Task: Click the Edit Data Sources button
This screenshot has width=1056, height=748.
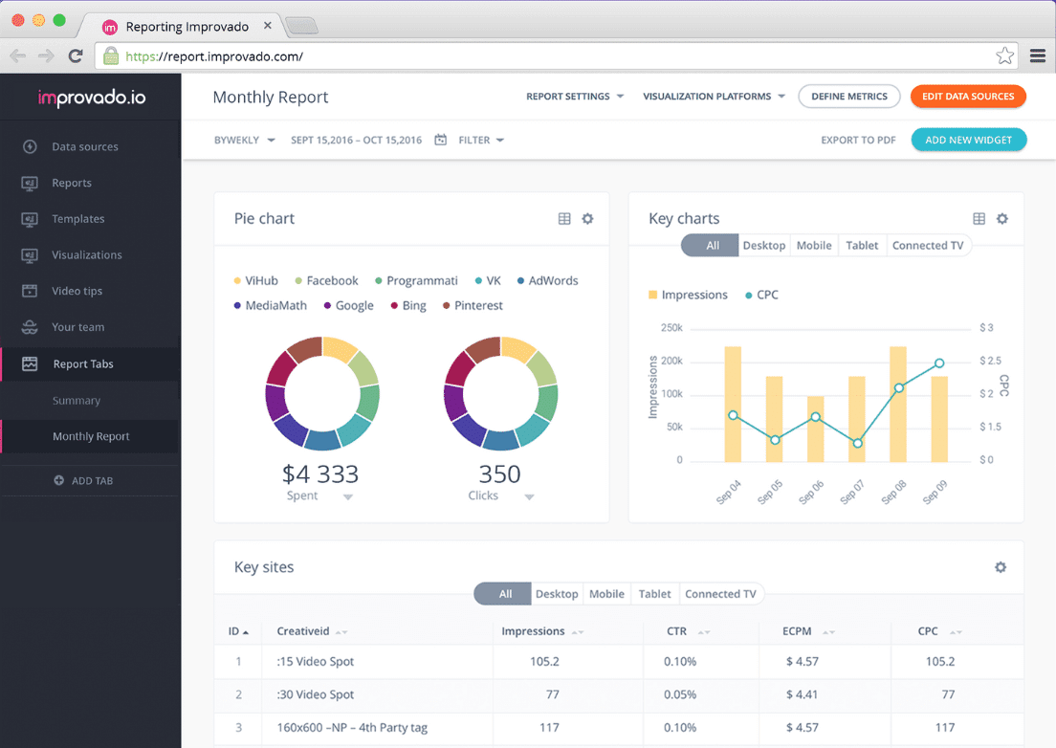Action: 968,97
